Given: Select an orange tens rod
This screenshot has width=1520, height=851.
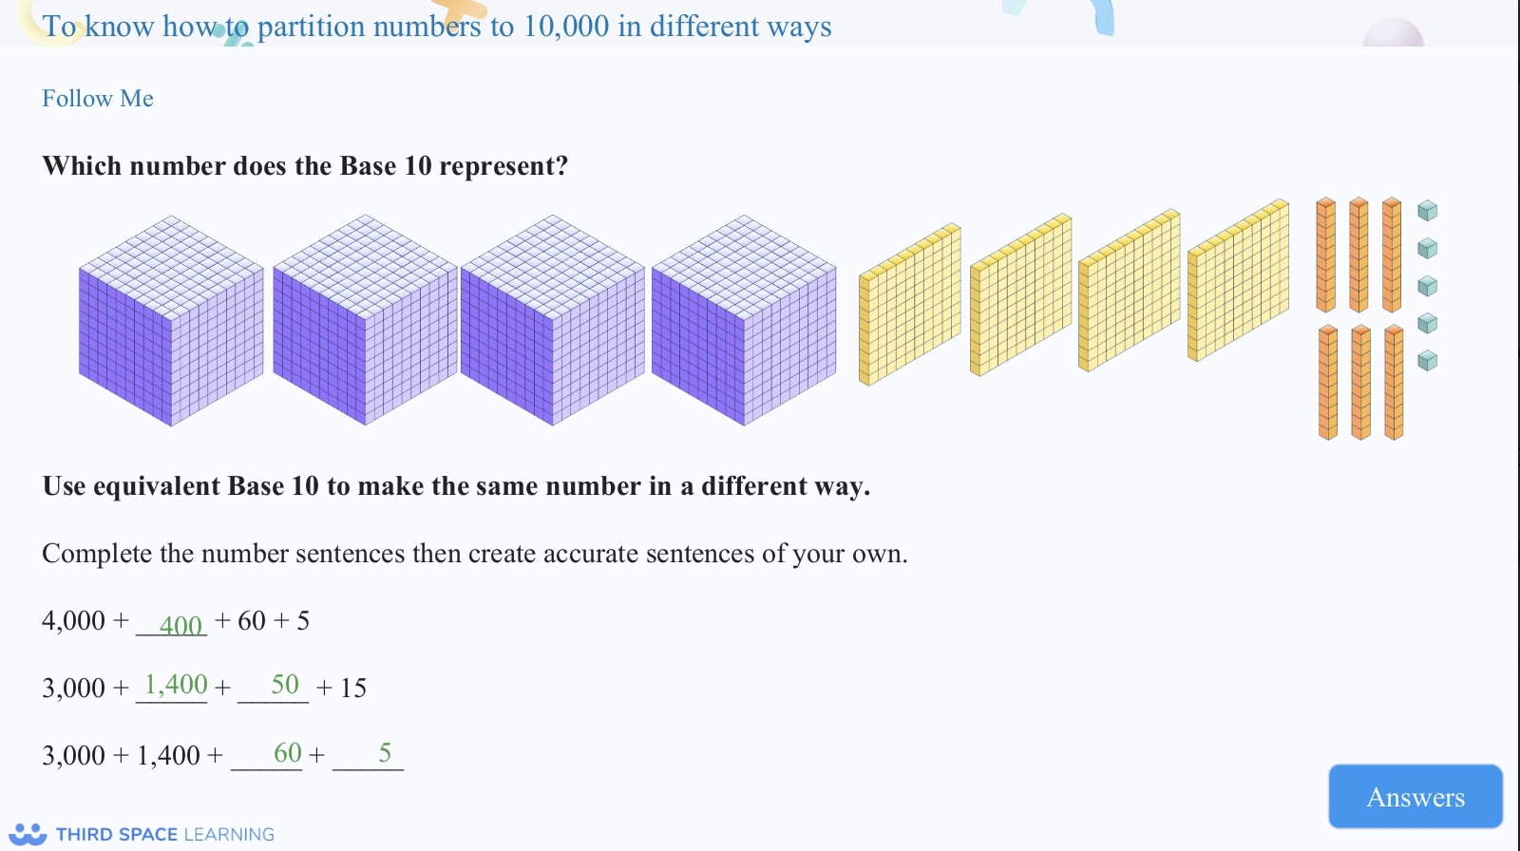Looking at the screenshot, I should 1325,256.
